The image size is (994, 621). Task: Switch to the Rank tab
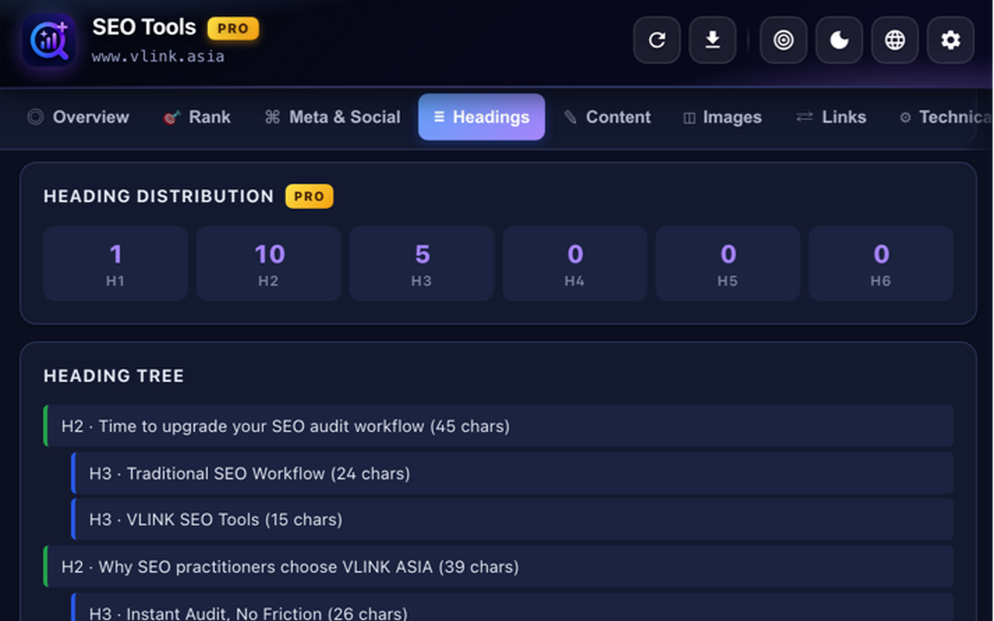pos(197,117)
